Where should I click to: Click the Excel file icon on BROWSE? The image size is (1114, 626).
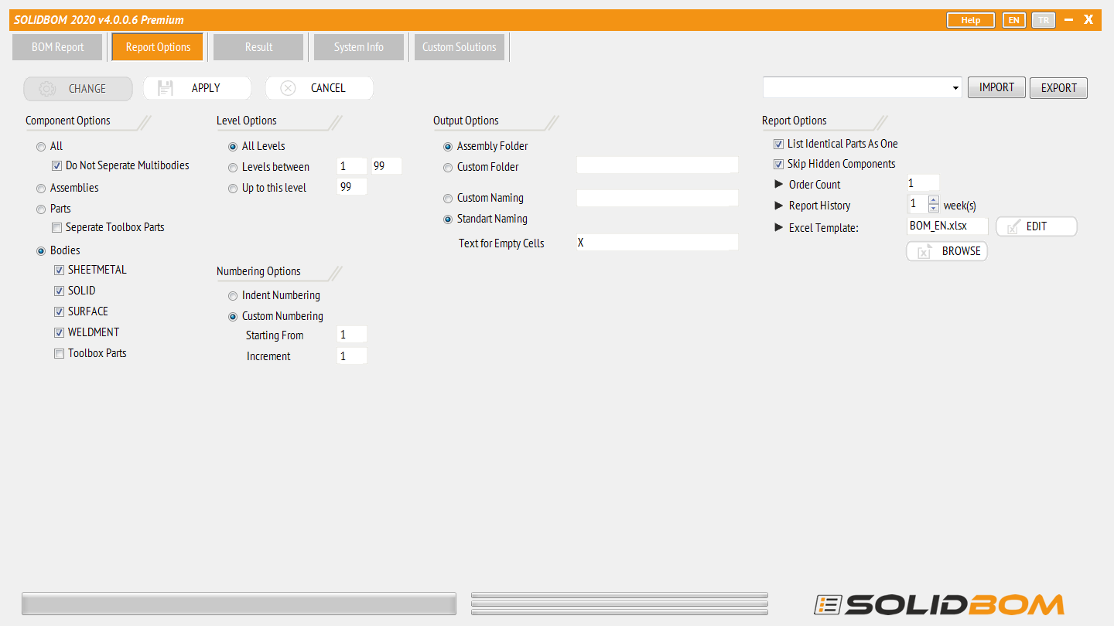[x=924, y=251]
